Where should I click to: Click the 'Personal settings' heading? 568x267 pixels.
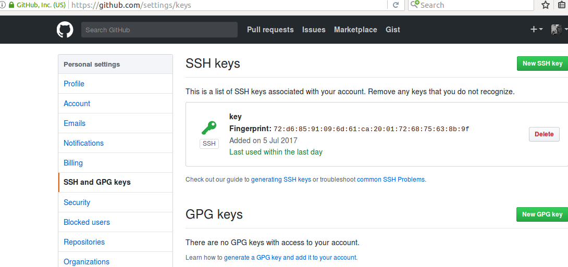point(92,65)
